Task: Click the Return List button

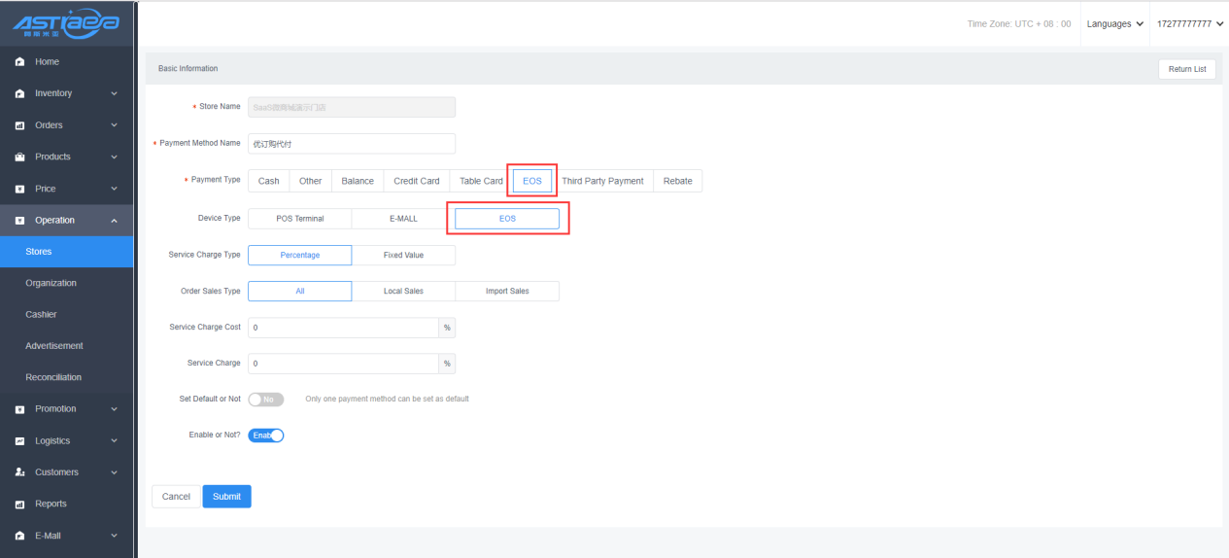Action: tap(1186, 69)
